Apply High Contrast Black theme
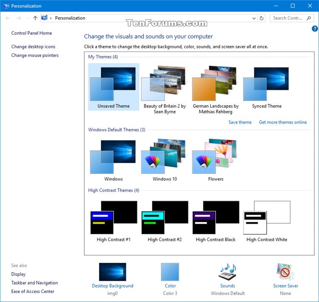Screen dimensions: 319x302 pos(216,221)
